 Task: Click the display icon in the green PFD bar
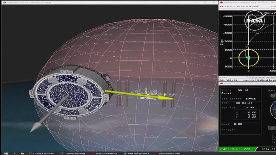coord(225,149)
